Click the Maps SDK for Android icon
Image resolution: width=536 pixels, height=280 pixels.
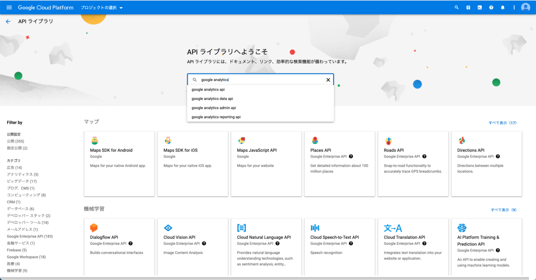(x=94, y=140)
